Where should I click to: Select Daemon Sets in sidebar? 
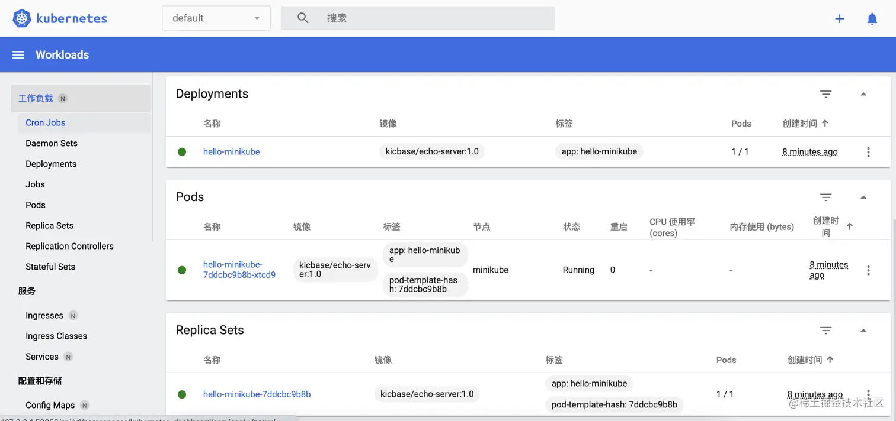point(52,143)
